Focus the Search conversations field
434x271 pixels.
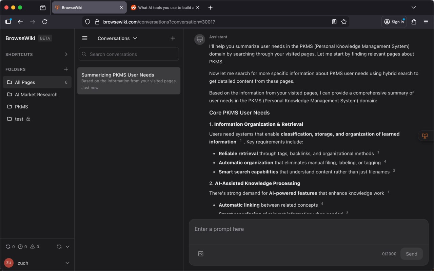pyautogui.click(x=129, y=54)
